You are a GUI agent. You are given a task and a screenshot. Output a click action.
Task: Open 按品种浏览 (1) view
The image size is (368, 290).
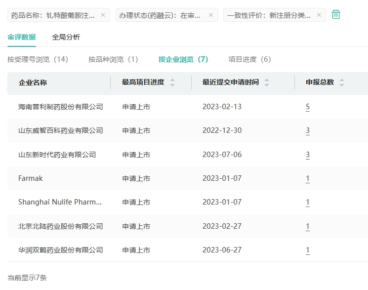(x=113, y=59)
